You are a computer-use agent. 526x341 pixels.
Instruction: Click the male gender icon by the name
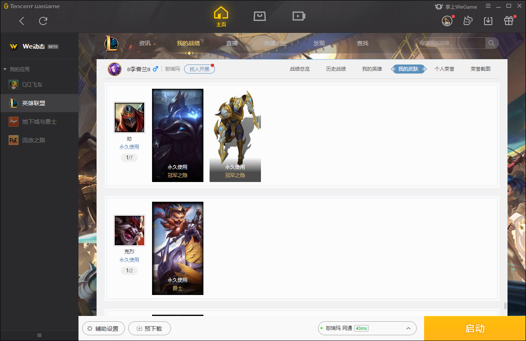click(155, 69)
